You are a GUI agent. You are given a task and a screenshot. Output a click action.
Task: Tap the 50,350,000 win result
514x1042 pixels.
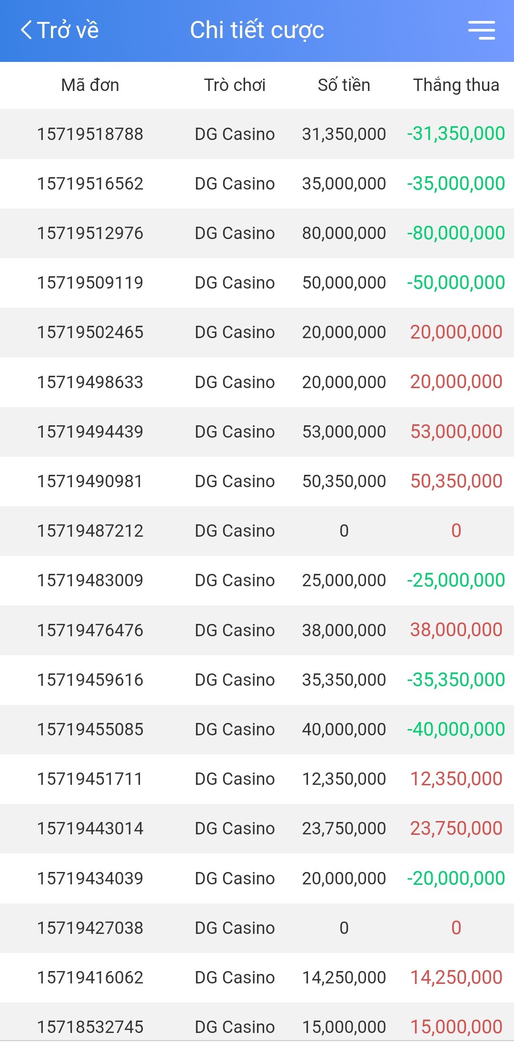[456, 481]
